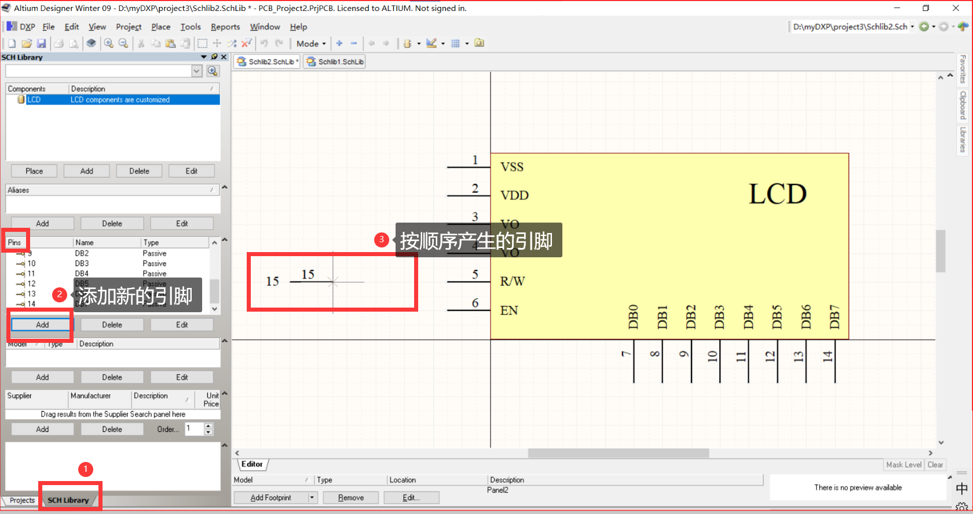This screenshot has height=514, width=973.
Task: Select the LCD component row
Action: tap(113, 100)
